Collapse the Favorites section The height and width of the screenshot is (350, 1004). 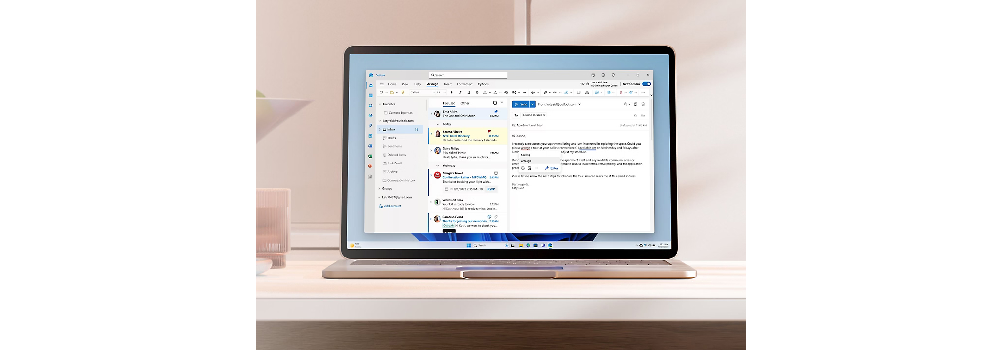point(380,104)
